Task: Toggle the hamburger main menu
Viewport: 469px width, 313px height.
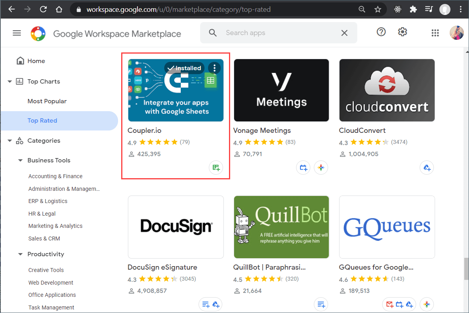Action: coord(17,33)
